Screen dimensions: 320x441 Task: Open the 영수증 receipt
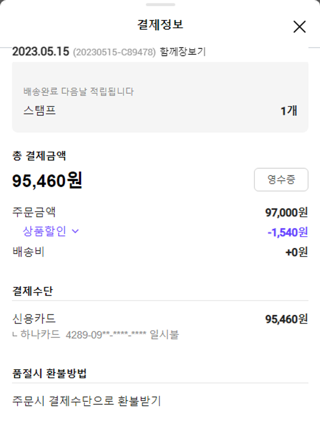point(281,180)
